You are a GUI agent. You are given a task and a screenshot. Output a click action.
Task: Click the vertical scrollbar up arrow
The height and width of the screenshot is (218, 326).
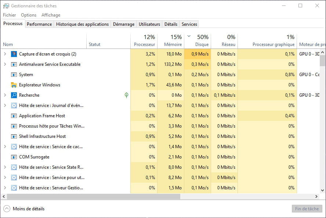coord(322,52)
